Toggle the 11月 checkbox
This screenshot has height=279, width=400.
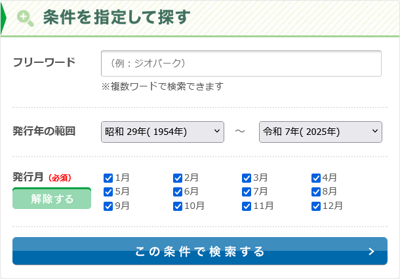click(247, 206)
